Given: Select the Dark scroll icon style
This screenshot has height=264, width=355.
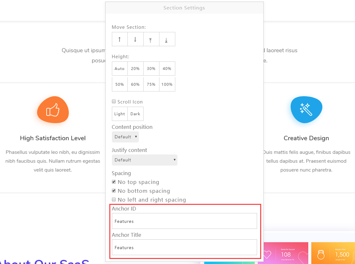Looking at the screenshot, I should coord(135,114).
